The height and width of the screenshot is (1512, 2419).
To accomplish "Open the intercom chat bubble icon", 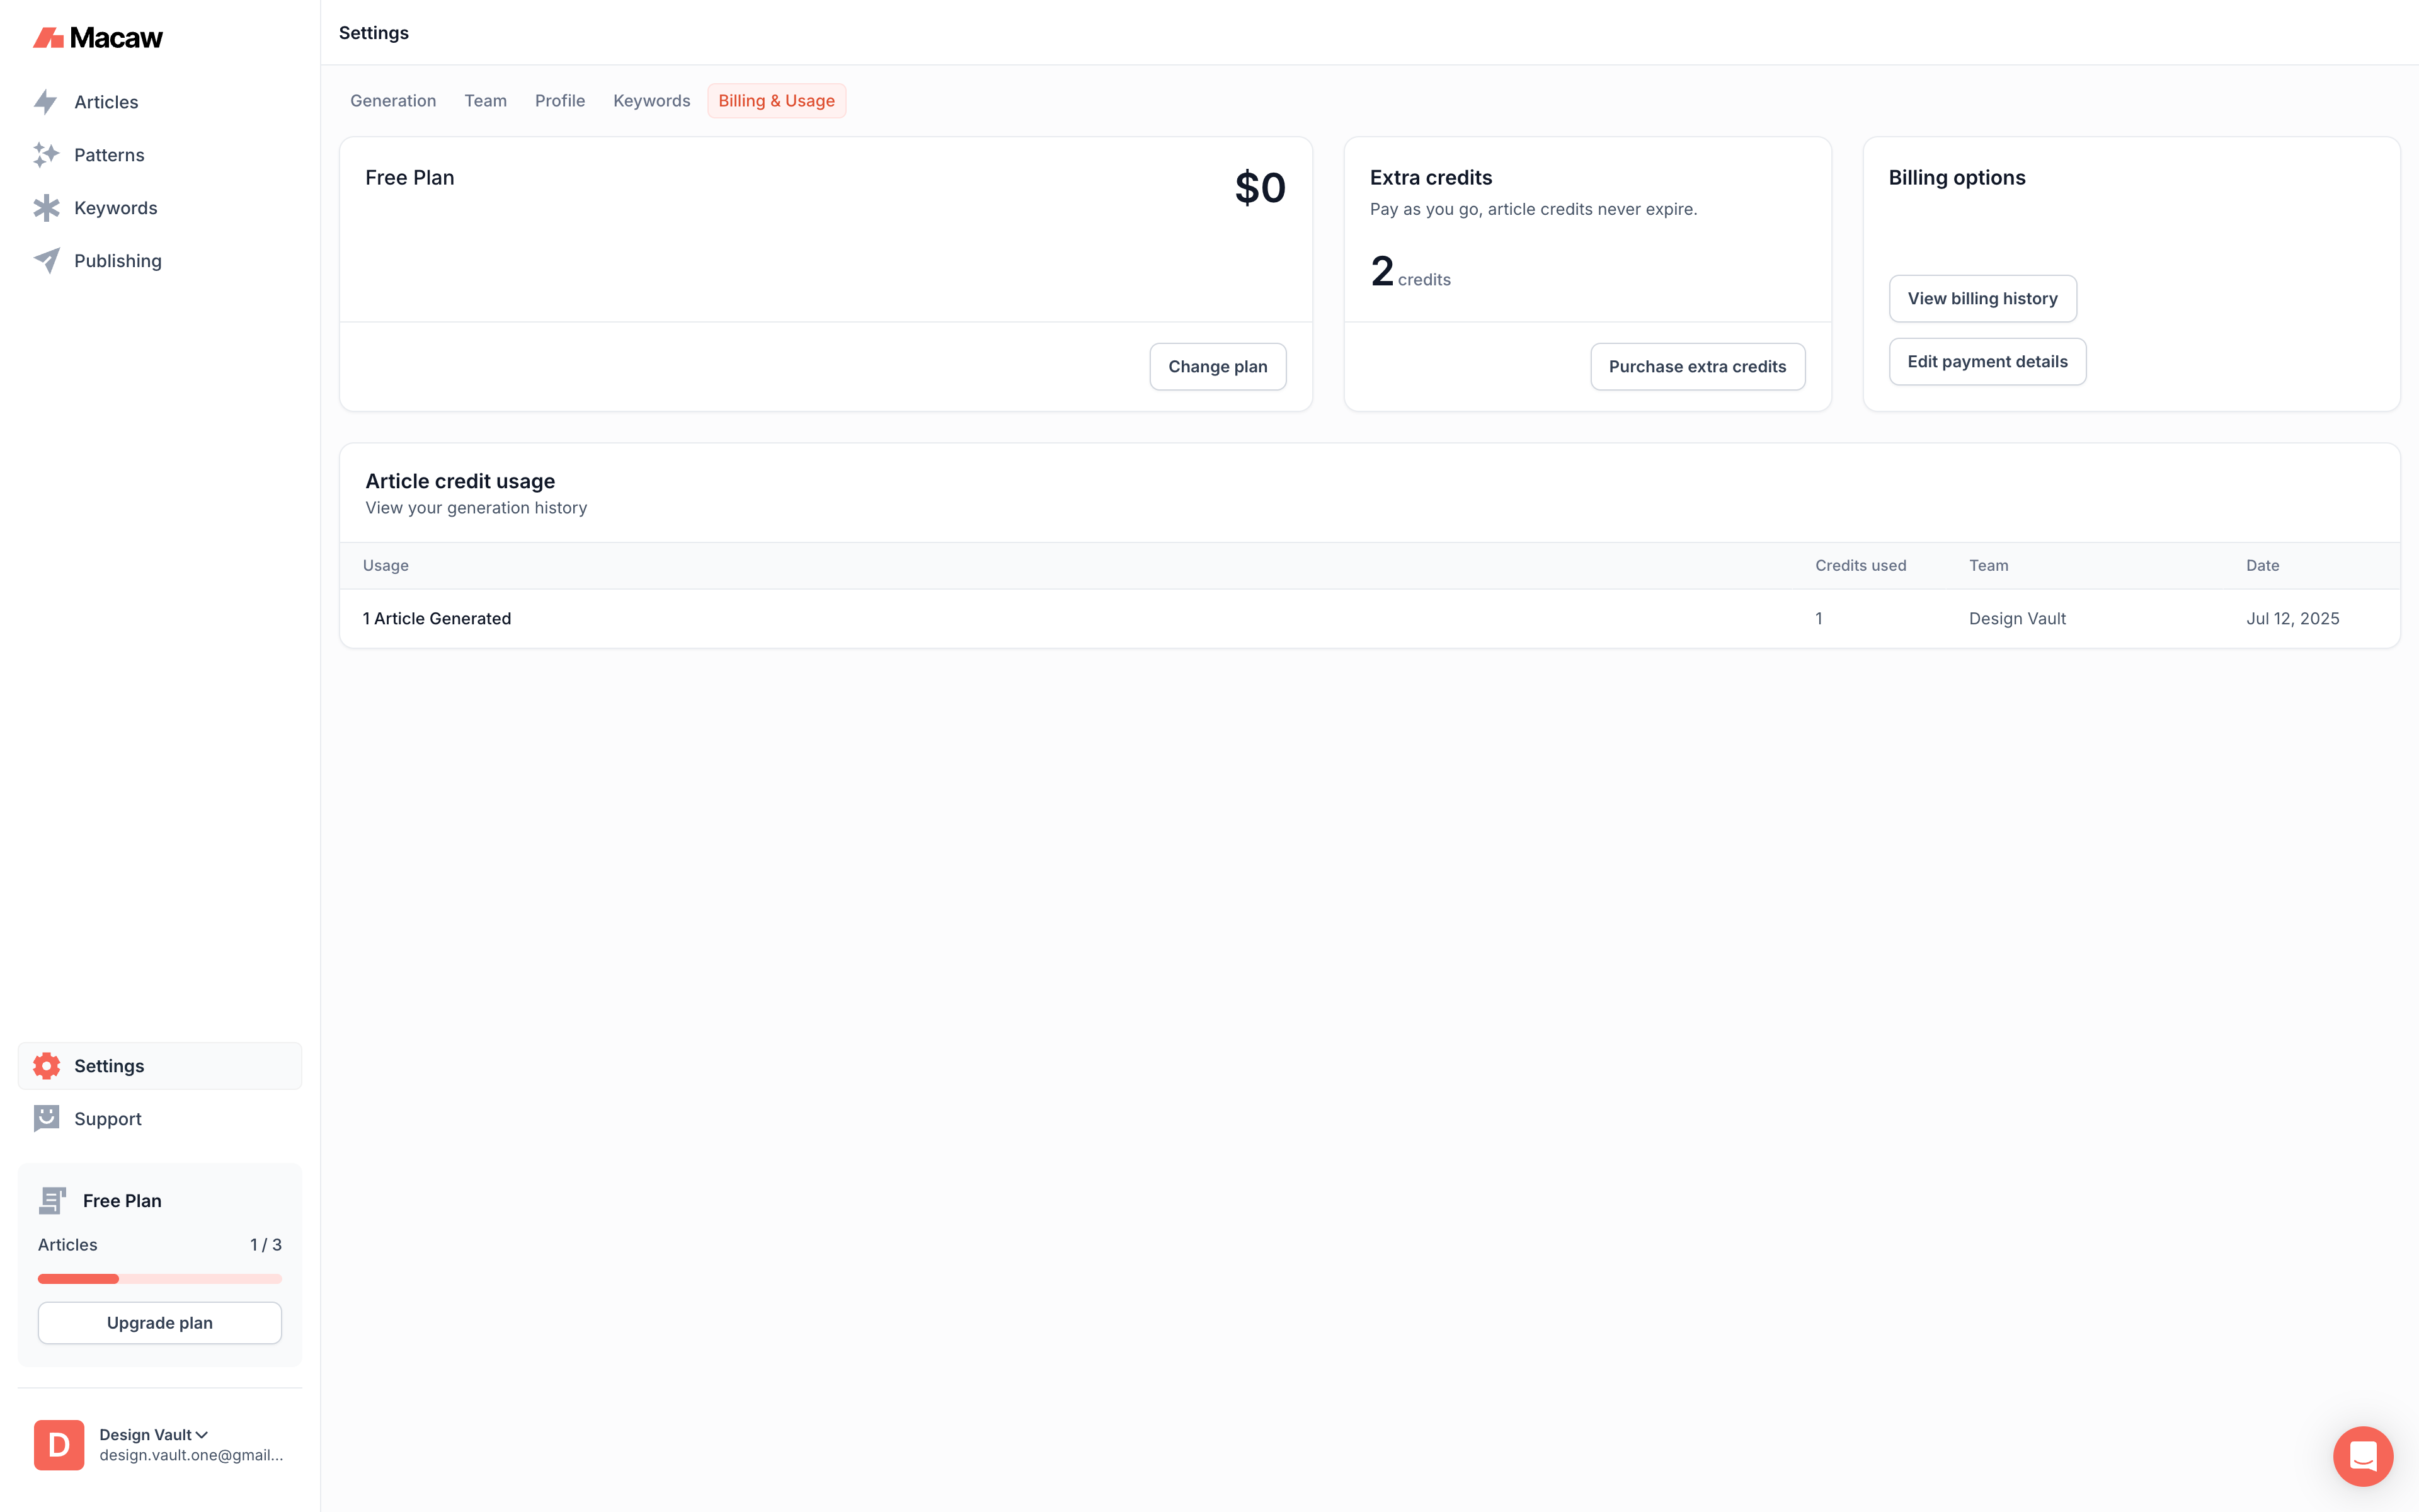I will click(x=2363, y=1456).
